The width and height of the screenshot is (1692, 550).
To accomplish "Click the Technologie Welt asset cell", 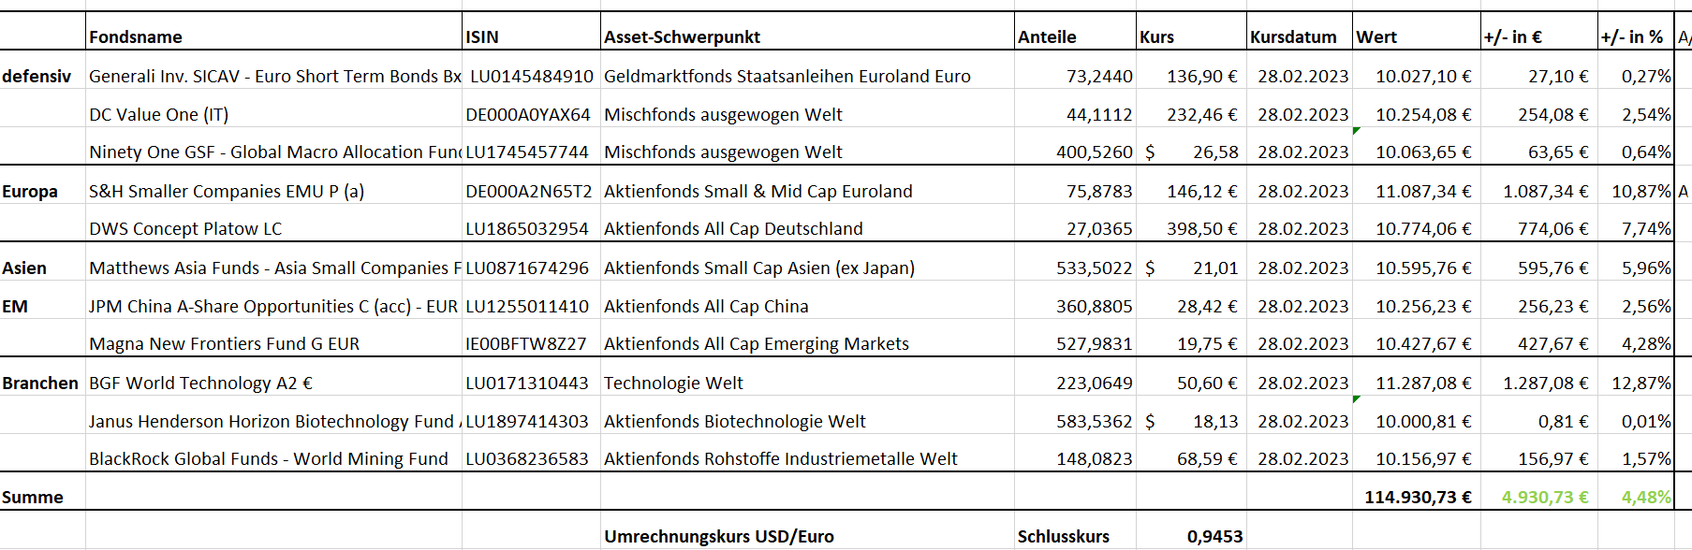I will point(673,384).
